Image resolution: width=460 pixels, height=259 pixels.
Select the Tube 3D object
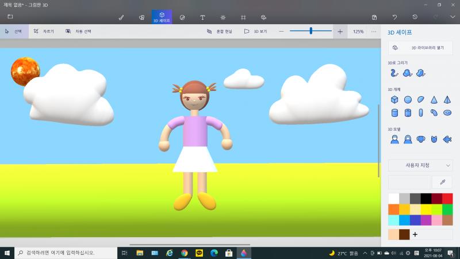point(408,113)
